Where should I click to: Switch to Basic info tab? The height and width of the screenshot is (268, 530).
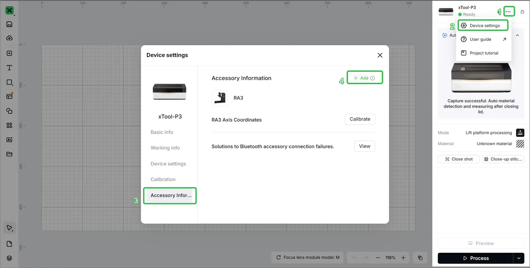(x=162, y=132)
